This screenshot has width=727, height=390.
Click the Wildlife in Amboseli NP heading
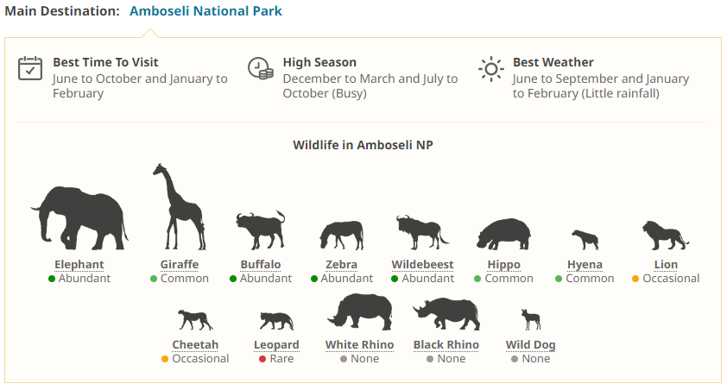tap(363, 145)
